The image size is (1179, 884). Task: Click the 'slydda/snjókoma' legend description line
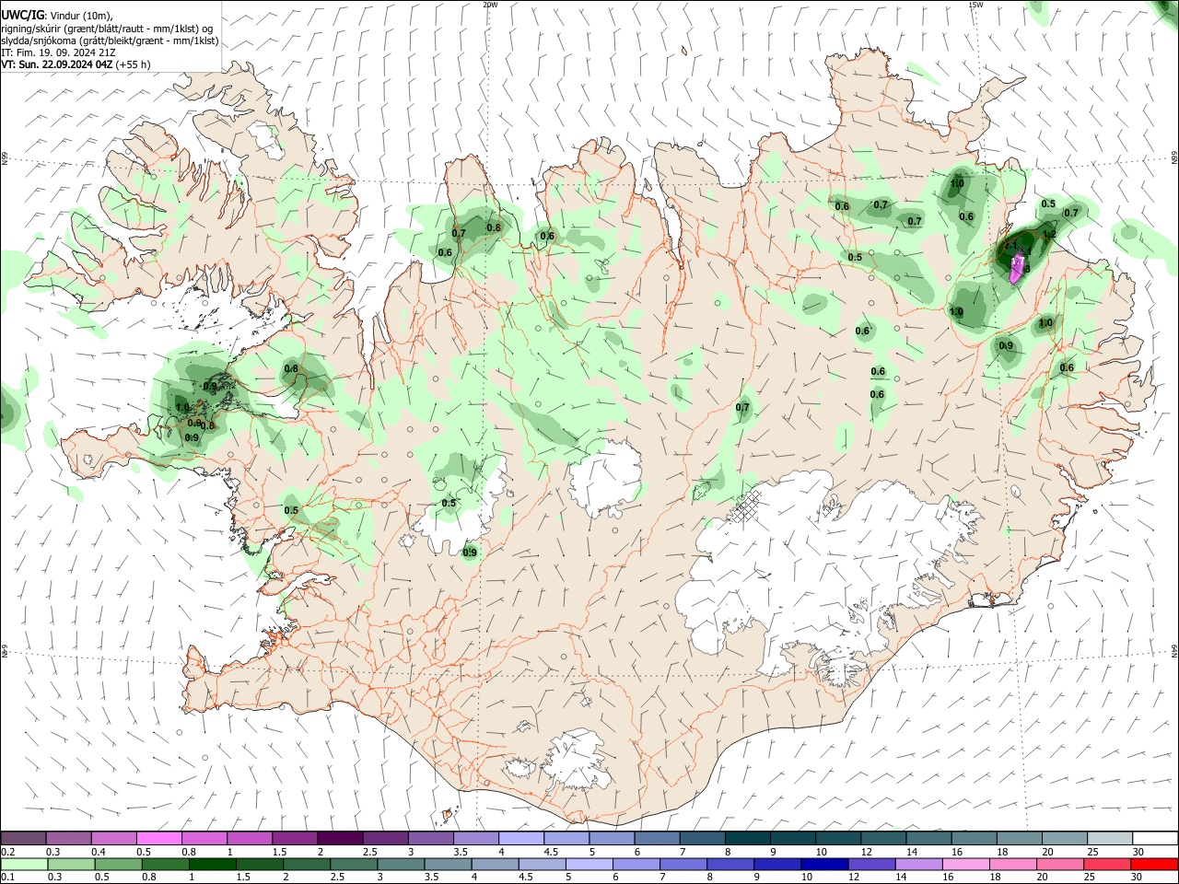pyautogui.click(x=110, y=41)
